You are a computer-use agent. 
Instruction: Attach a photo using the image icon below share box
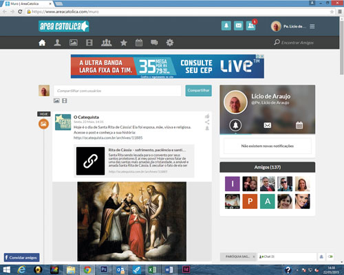pyautogui.click(x=56, y=100)
